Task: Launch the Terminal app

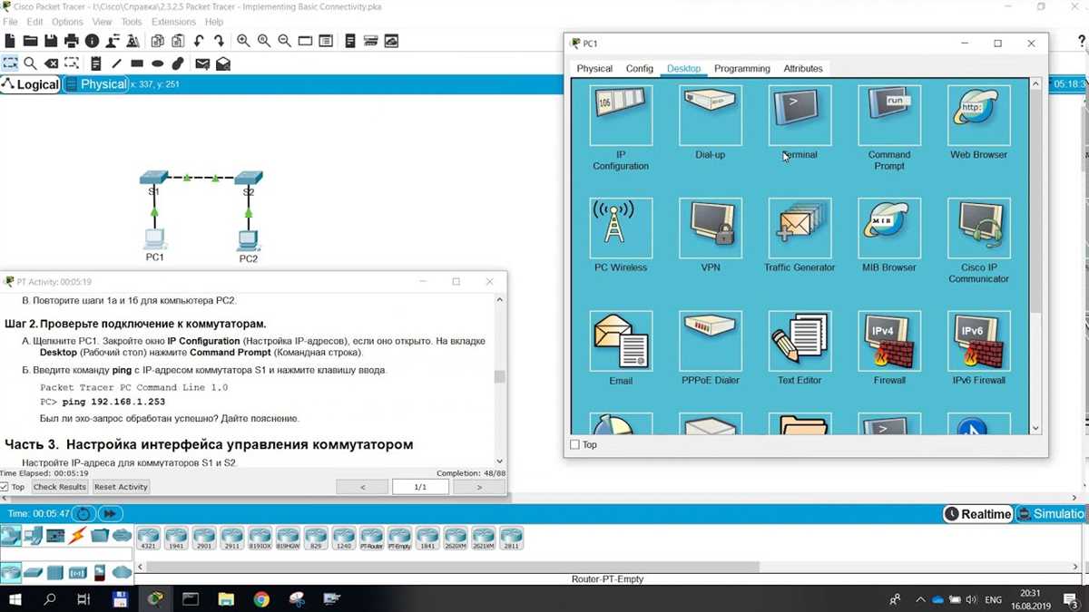Action: (800, 116)
